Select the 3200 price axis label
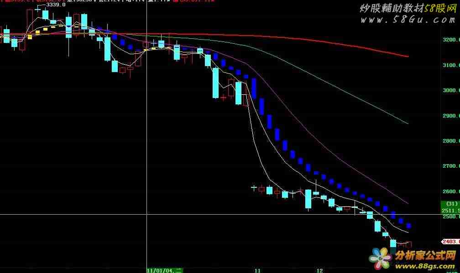Image resolution: width=460 pixels, height=273 pixels. point(451,40)
